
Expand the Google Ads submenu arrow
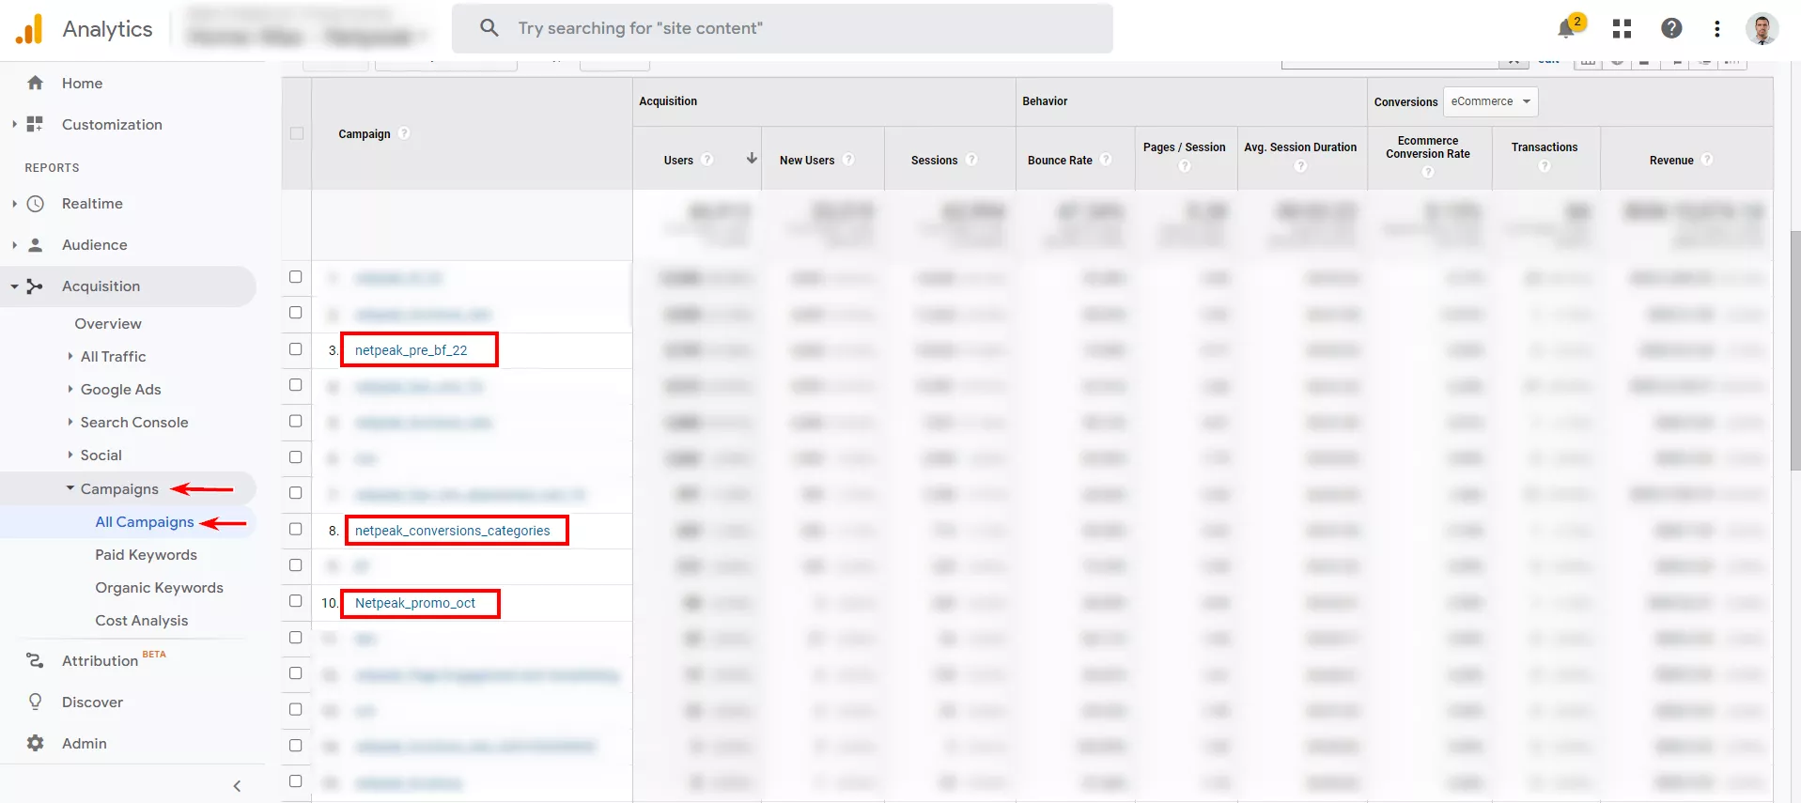tap(70, 389)
